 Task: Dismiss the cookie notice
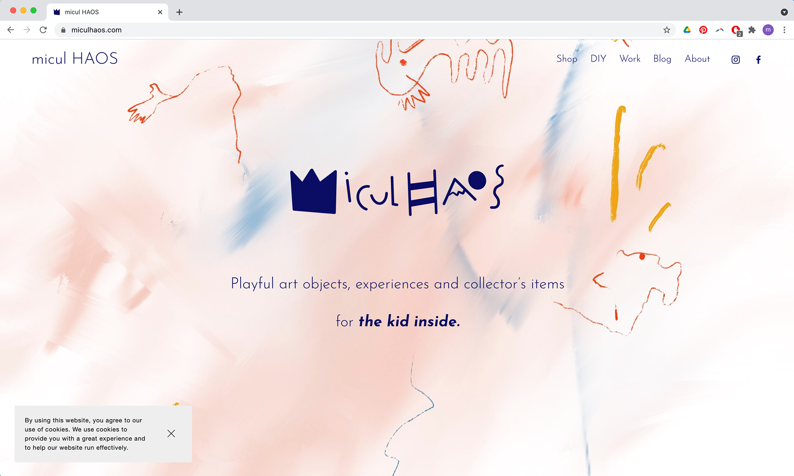(171, 433)
